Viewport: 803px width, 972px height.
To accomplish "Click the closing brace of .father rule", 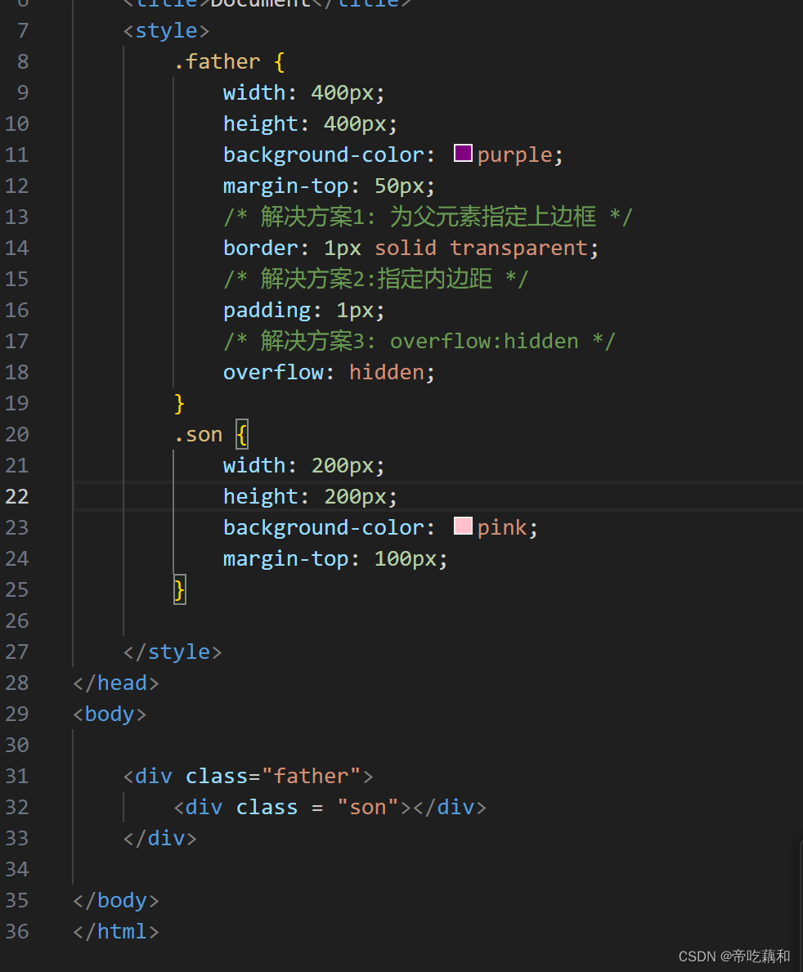I will pyautogui.click(x=179, y=404).
